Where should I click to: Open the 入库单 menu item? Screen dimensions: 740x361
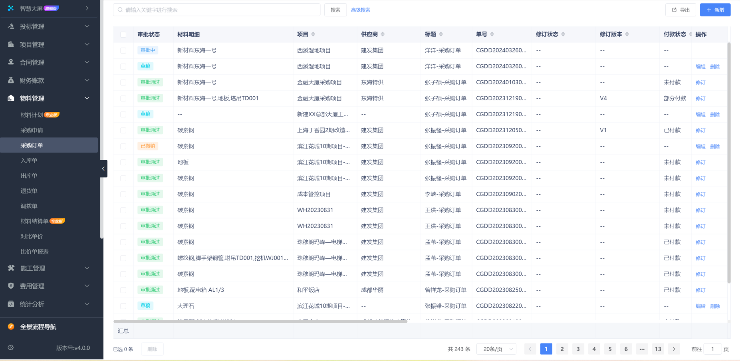coord(29,160)
